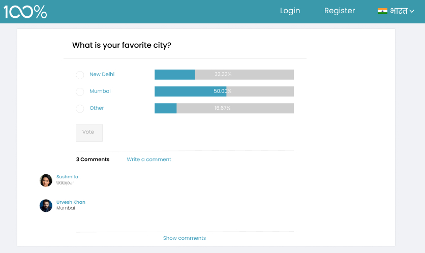Expand the भारत language dropdown
Viewport: 425px width, 253px height.
396,11
